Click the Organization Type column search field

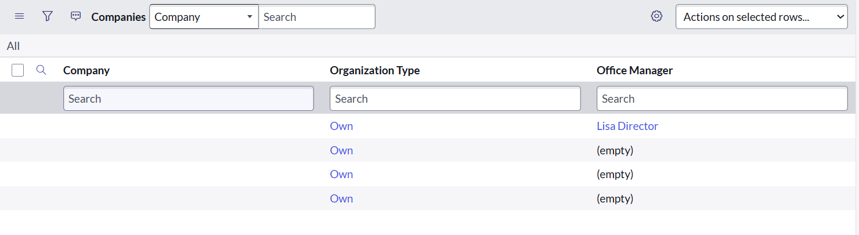(455, 99)
